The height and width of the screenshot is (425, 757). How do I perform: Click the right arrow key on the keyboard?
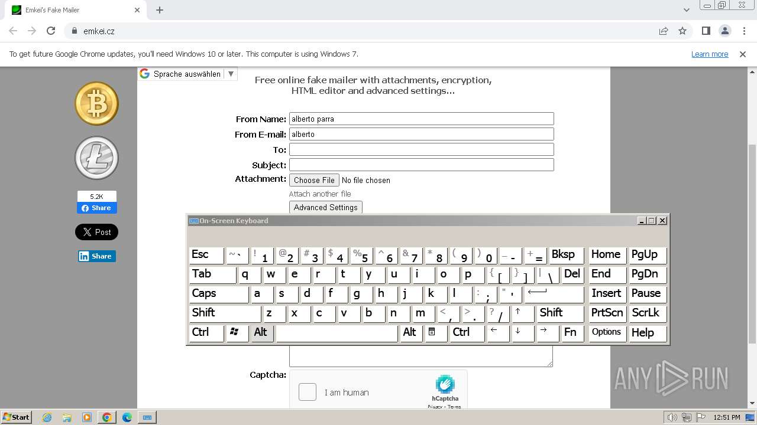[x=548, y=332]
